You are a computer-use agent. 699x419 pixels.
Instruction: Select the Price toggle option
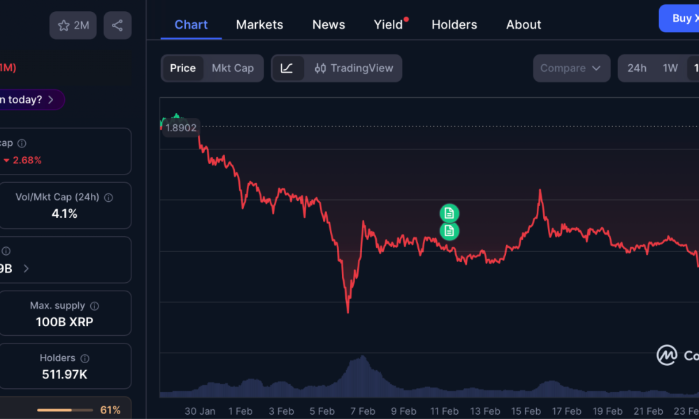(183, 68)
